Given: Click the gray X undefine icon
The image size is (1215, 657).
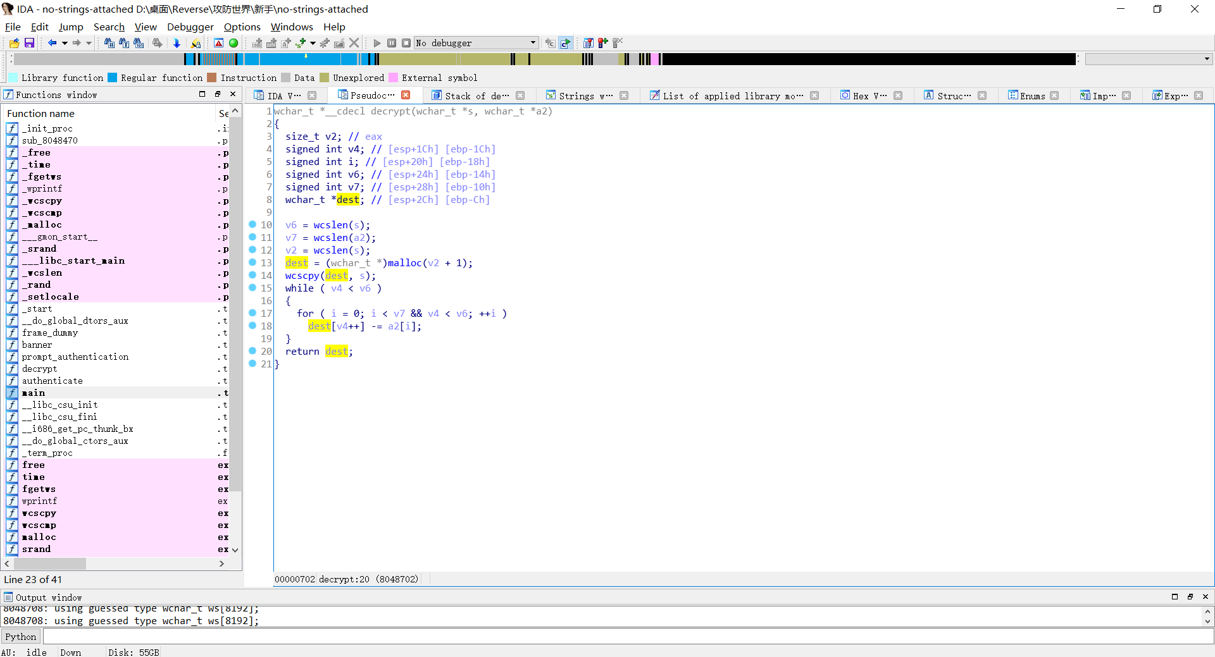Looking at the screenshot, I should click(x=354, y=43).
